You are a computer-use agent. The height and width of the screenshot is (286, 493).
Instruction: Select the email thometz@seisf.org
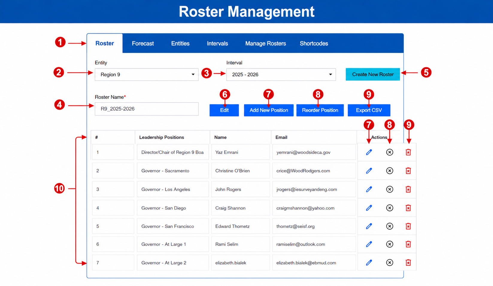click(x=295, y=226)
